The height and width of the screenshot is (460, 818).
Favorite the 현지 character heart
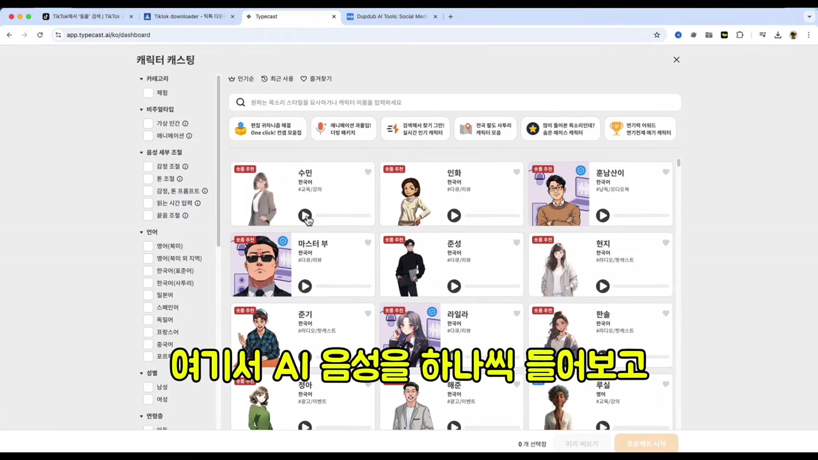666,243
